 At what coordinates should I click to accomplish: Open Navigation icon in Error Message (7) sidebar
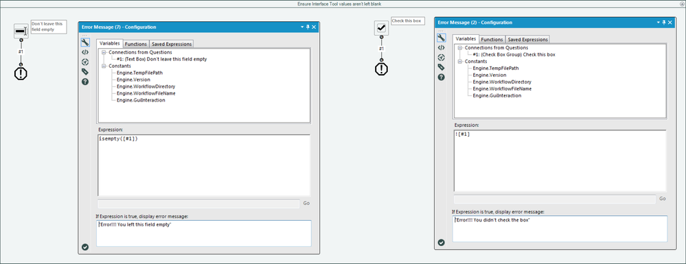(85, 62)
